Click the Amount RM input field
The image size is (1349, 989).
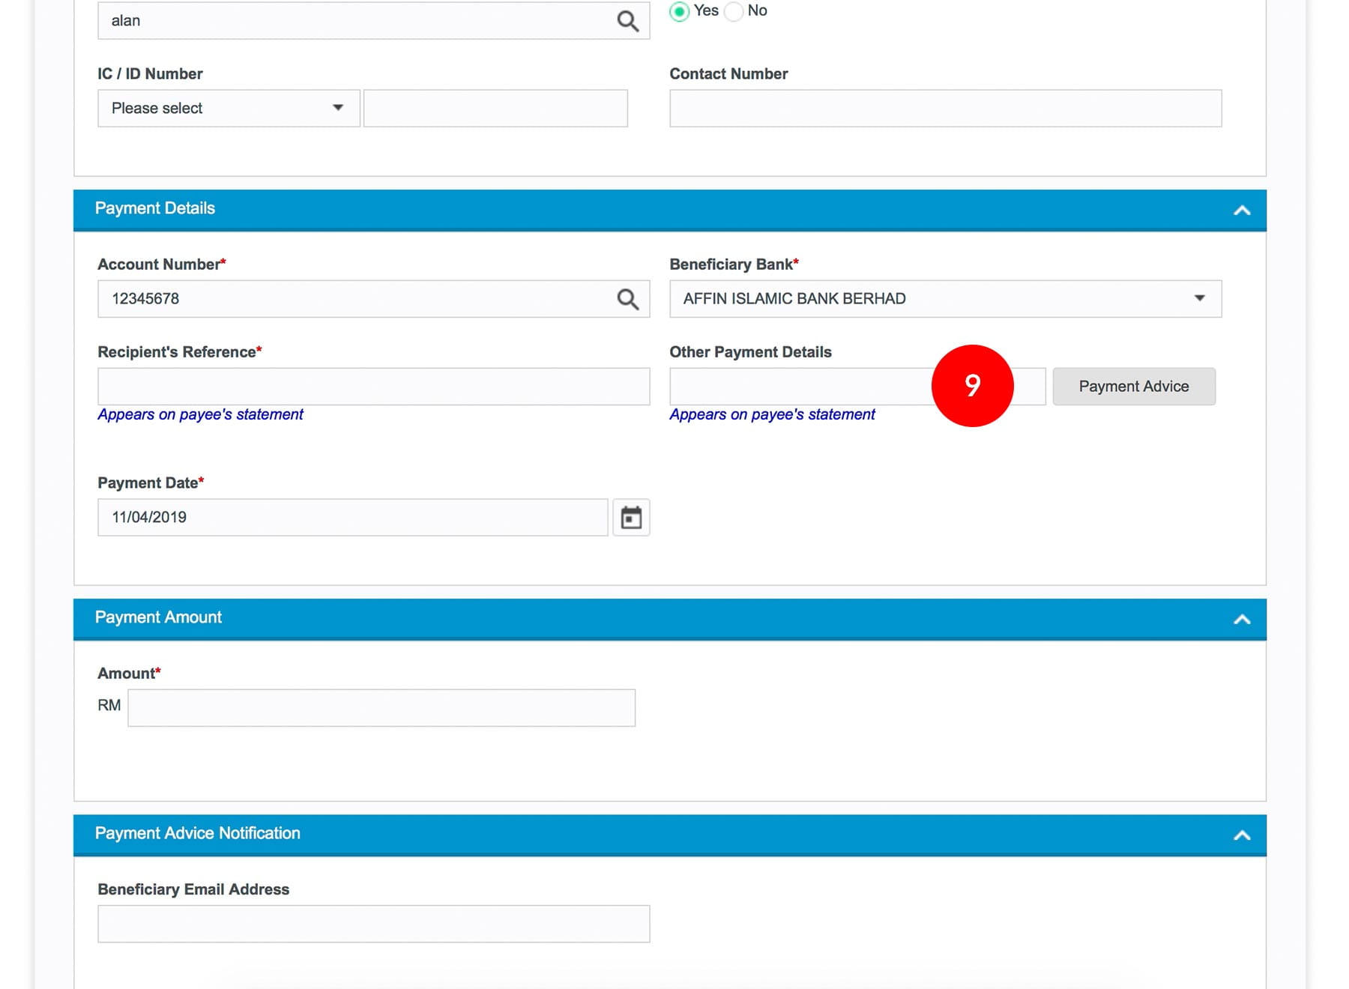(381, 708)
